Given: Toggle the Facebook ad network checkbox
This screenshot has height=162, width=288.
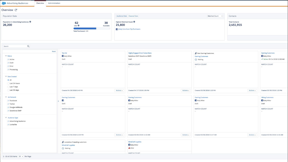Looking at the screenshot, I should point(8,101).
